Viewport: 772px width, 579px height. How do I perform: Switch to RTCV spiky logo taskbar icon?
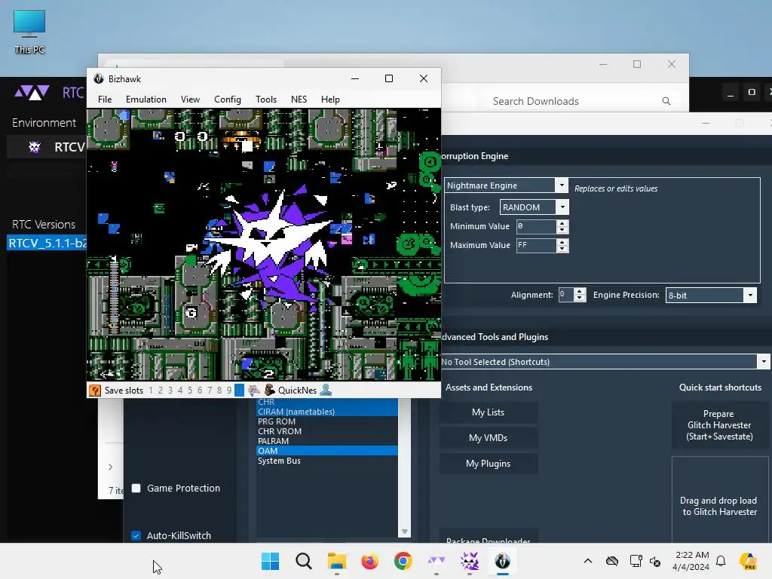click(469, 561)
